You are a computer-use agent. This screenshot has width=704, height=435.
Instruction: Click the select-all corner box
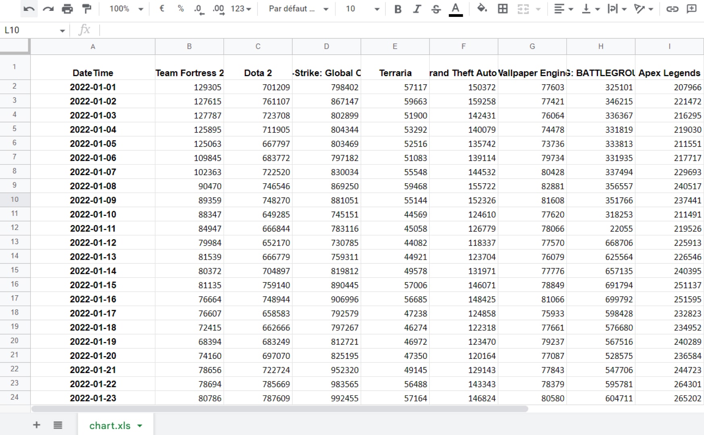[x=15, y=46]
